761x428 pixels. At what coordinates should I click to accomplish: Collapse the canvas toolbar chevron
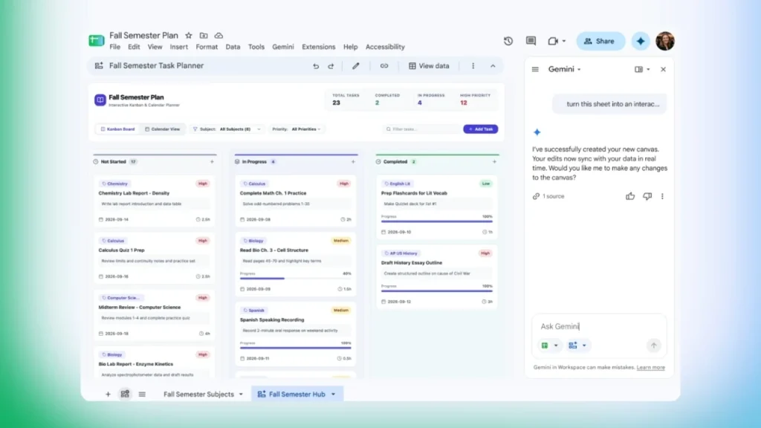493,66
